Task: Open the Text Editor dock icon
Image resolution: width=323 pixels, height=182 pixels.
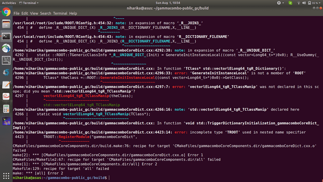Action: [x=6, y=85]
